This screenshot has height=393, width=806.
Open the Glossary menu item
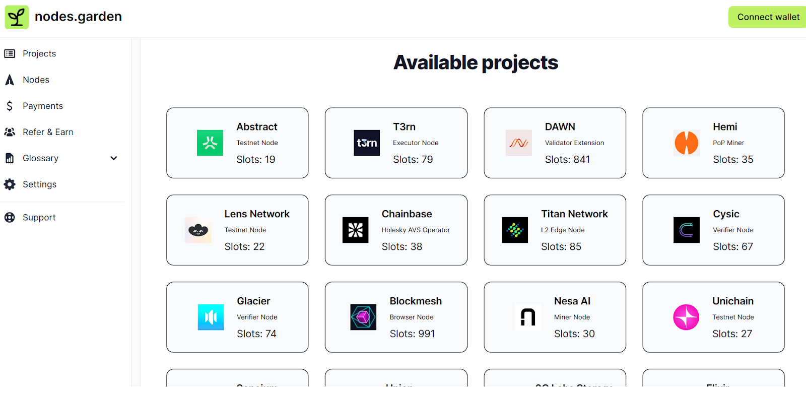[40, 158]
